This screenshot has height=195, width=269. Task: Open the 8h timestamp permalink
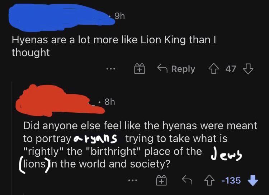click(x=109, y=102)
